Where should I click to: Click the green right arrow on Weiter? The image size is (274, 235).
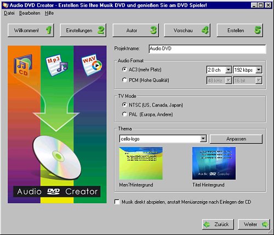(x=265, y=225)
